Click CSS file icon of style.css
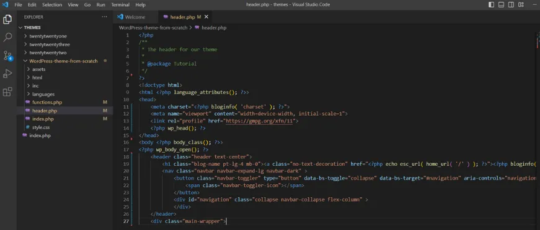Viewport: 540px width, 230px height. point(27,127)
